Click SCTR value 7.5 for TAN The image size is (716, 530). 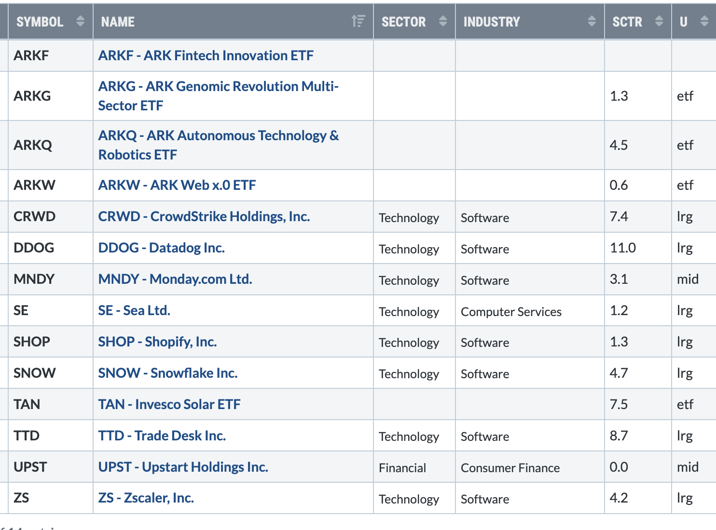click(x=619, y=404)
